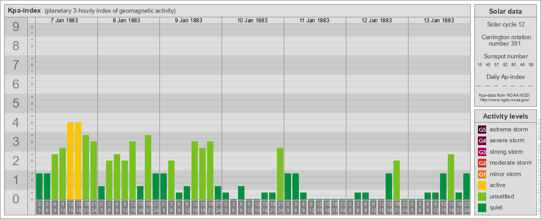Screen dimensions: 541x219
Task: Click the G3 strong storm badge
Action: pos(482,152)
